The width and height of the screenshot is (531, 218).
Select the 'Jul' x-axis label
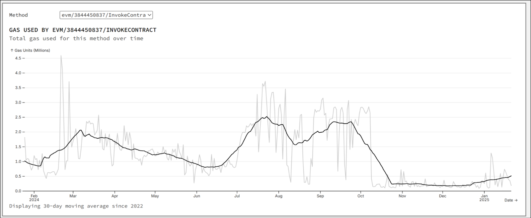[x=237, y=196]
